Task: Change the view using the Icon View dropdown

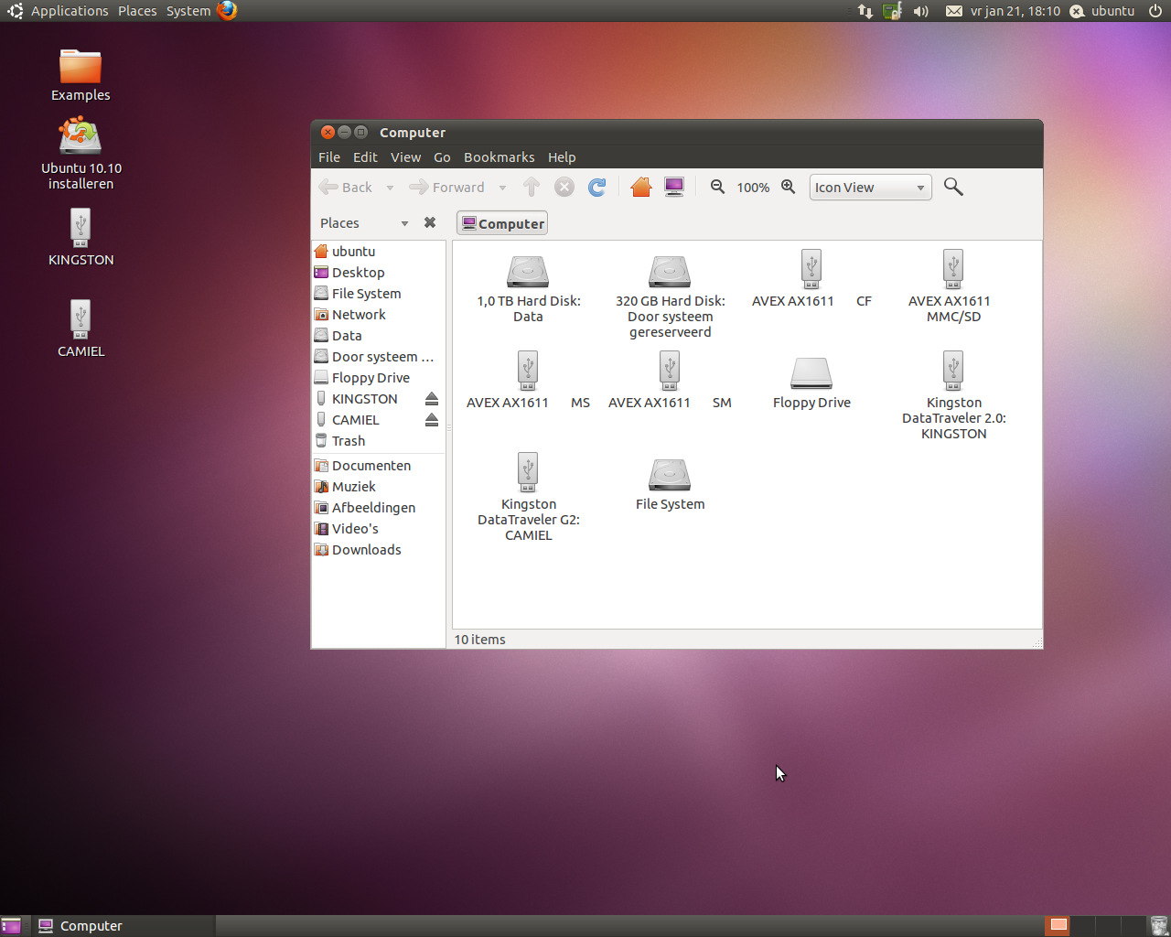Action: [x=869, y=187]
